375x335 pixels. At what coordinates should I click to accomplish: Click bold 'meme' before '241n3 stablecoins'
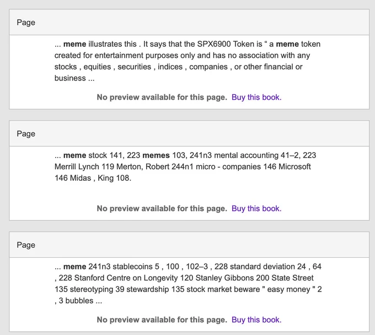coord(74,267)
